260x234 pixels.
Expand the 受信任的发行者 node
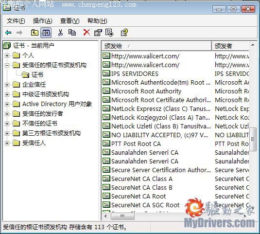coord(7,114)
